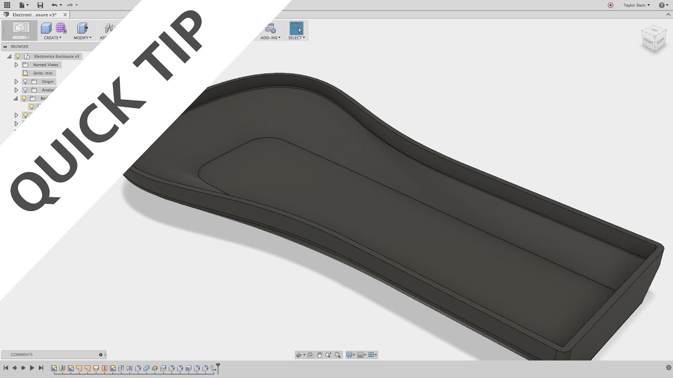Collapse the BROWSER panel with double arrows

5,47
